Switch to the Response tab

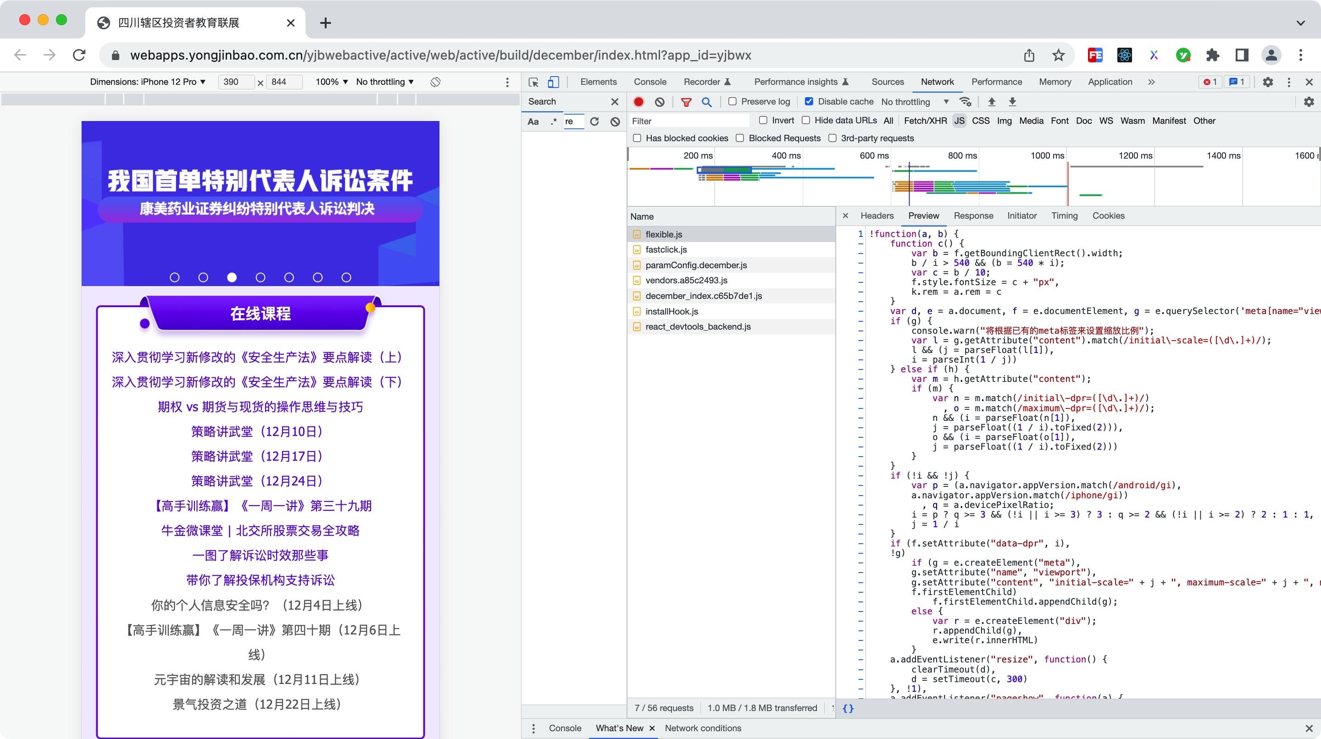[973, 216]
